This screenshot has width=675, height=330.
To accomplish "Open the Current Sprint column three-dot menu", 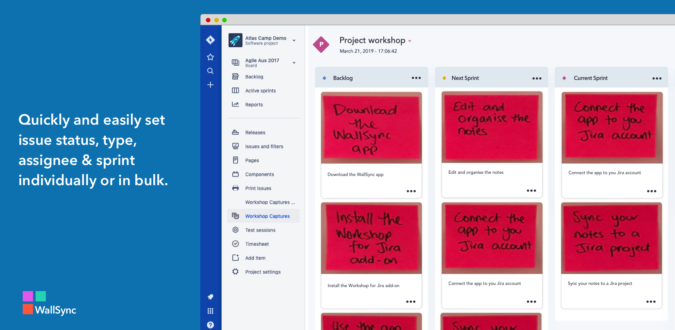I will (657, 78).
